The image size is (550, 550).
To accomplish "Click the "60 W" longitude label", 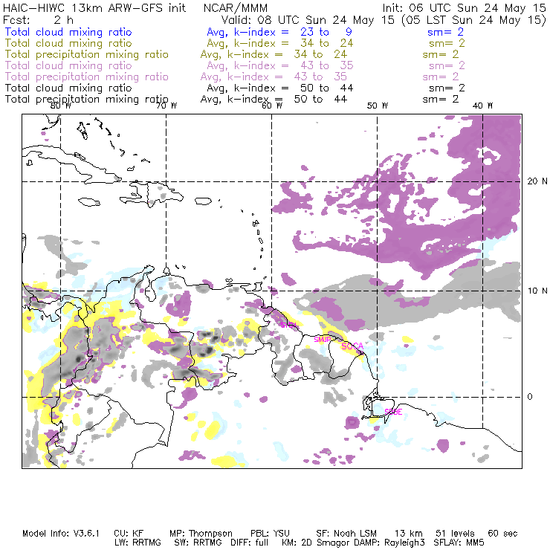I will [x=272, y=106].
